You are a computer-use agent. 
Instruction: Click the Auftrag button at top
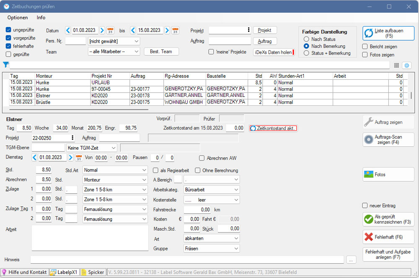tap(264, 41)
